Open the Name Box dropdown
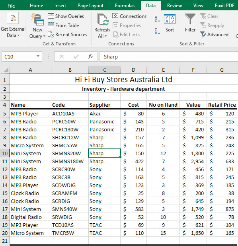238x246 pixels. 38,56
